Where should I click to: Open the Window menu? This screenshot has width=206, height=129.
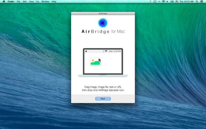(45, 2)
